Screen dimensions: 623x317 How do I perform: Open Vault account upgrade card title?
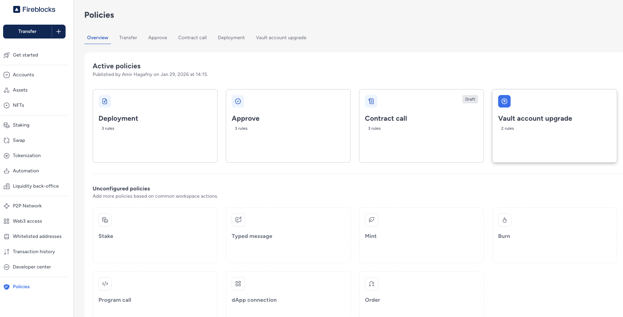click(535, 118)
